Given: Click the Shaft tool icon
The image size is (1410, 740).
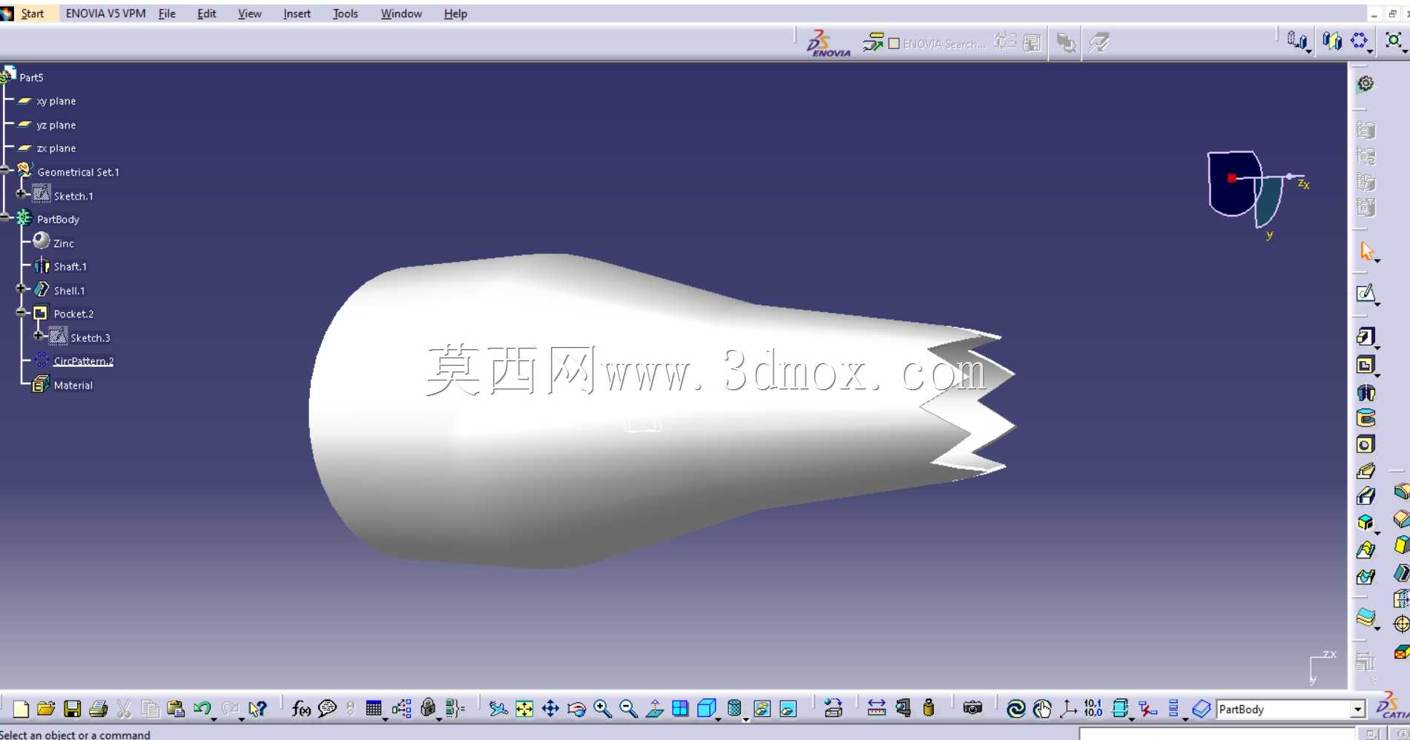Looking at the screenshot, I should (1365, 392).
